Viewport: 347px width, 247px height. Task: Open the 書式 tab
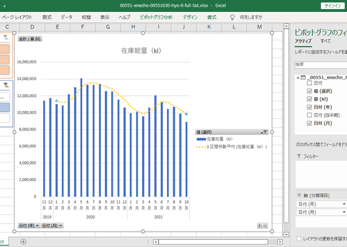tap(212, 17)
